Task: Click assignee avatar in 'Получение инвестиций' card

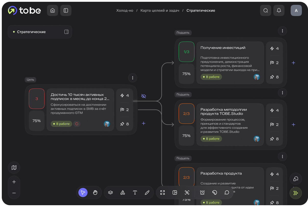Action: coord(256,77)
